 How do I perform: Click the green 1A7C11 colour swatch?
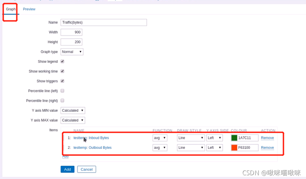pos(234,138)
